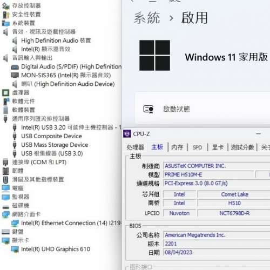Viewport: 270px width, 270px height.
Task: Click the computer (電腦) category icon
Action: point(6,188)
